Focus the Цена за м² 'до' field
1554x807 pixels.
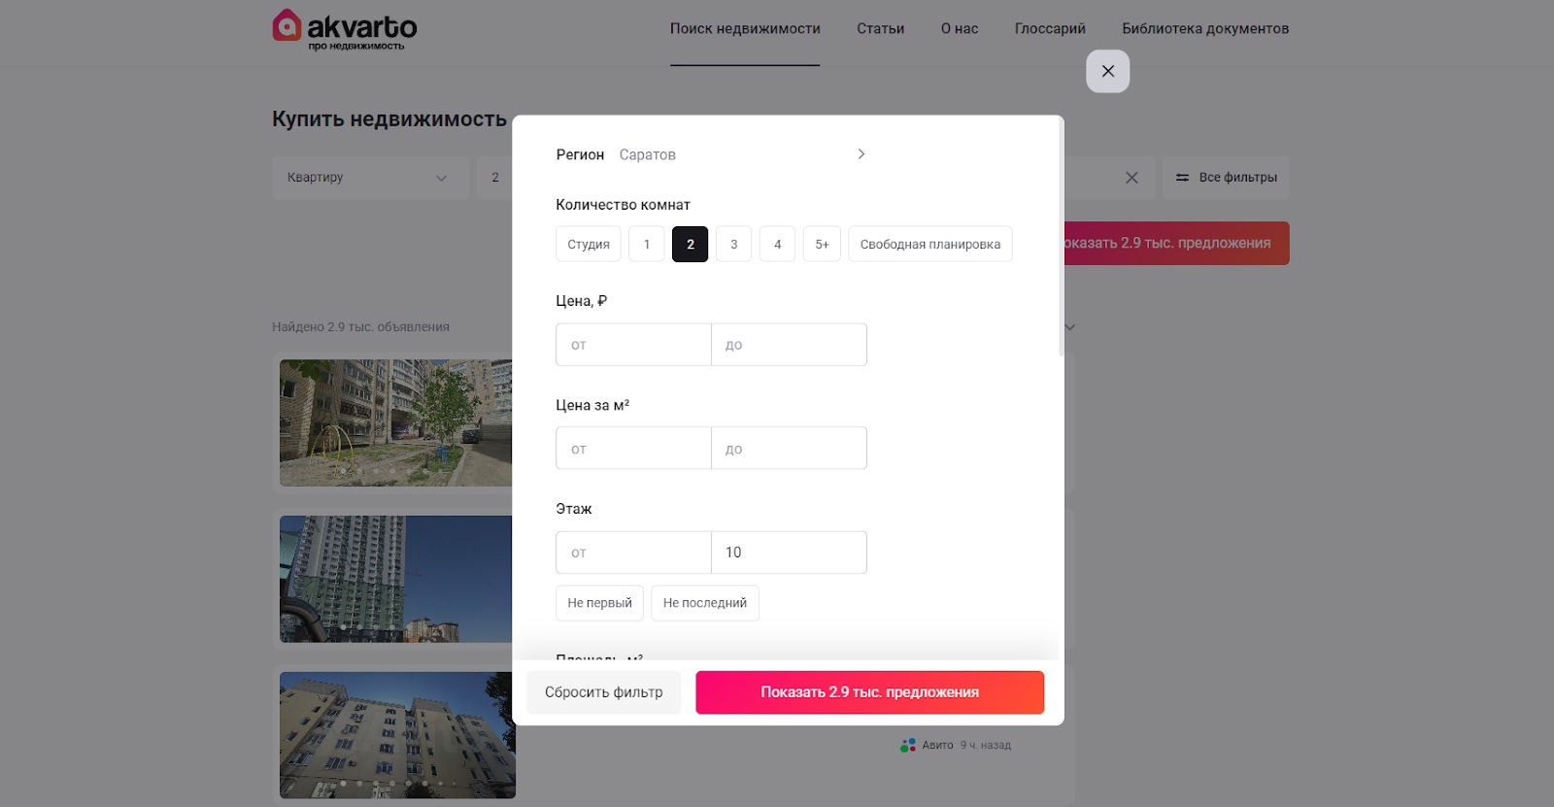789,449
